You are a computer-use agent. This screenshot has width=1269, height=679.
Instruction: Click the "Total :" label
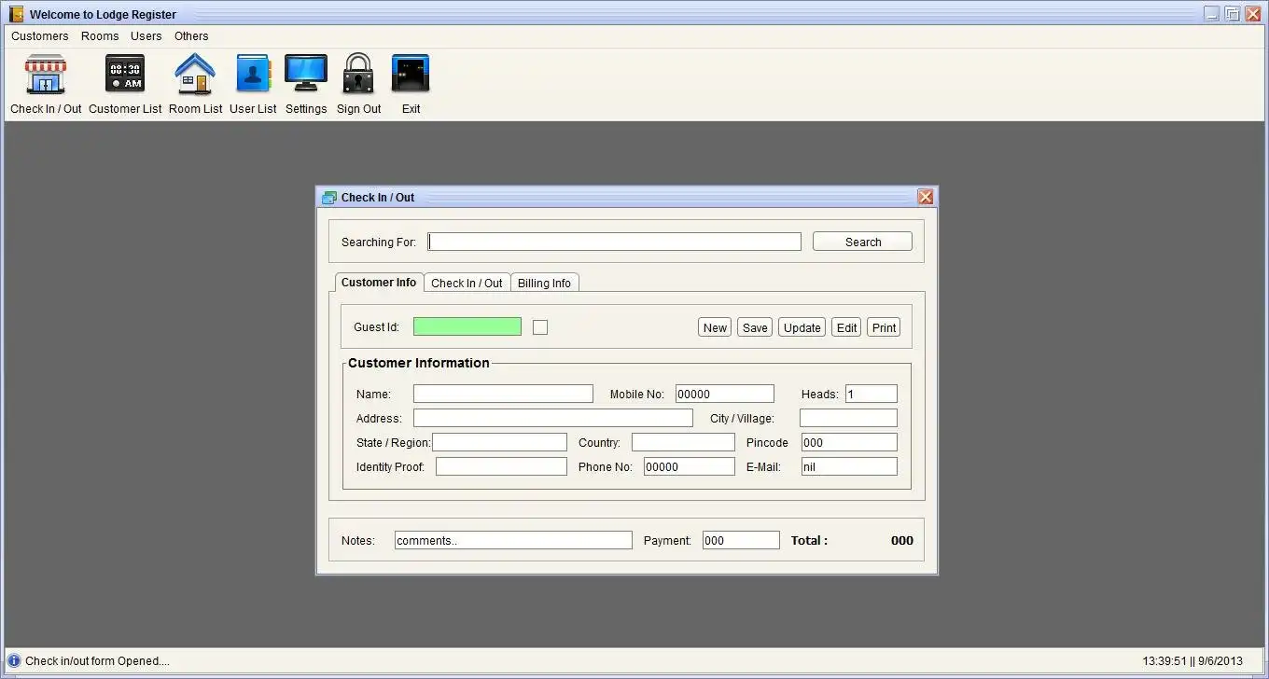coord(809,540)
